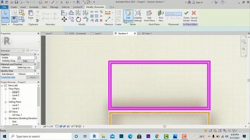Click the 1/8" = 1'-0" view scale
Screen dimensions: 250x140
tap(48, 126)
